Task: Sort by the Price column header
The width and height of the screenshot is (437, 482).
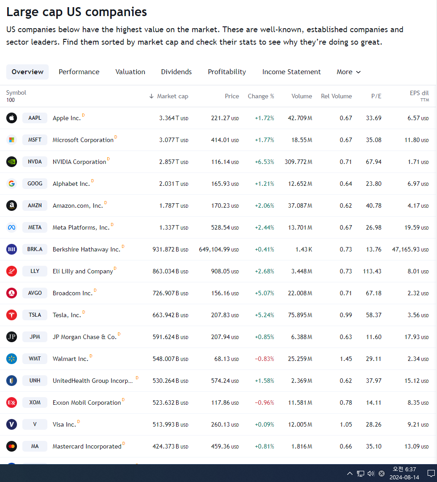Action: point(232,96)
